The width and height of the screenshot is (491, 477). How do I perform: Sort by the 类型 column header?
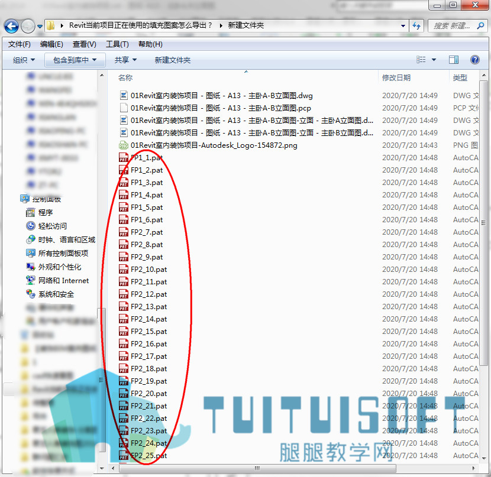460,77
